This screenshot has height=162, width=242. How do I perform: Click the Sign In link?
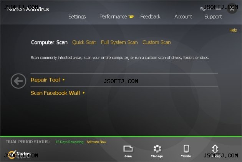pyautogui.click(x=205, y=9)
